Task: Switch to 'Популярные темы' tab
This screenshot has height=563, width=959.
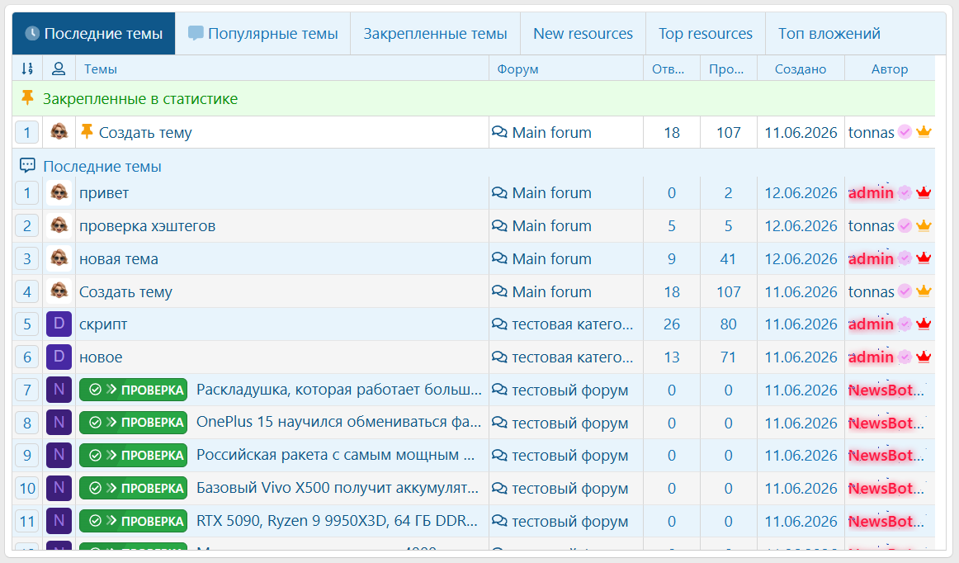Action: 263,34
